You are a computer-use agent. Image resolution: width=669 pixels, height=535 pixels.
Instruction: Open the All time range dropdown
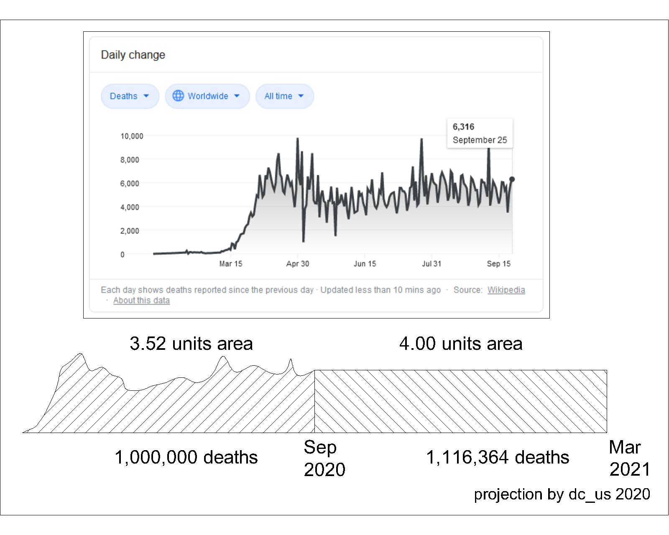[284, 96]
